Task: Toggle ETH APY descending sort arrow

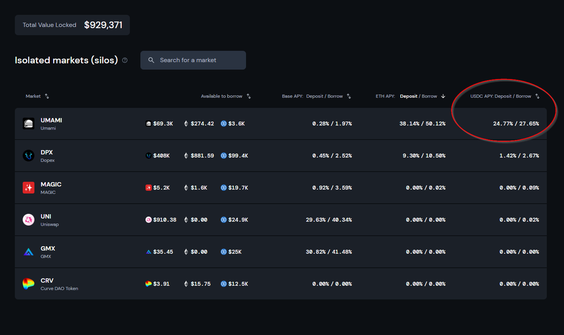Action: point(443,96)
